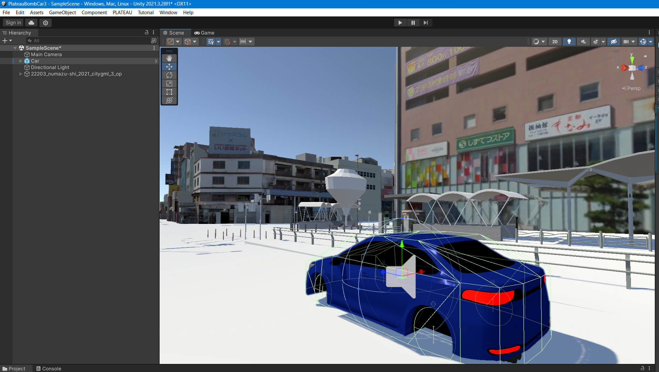Open the draw mode shading dropdown

click(x=539, y=42)
